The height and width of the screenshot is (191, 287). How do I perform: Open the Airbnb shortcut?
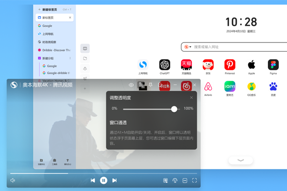[208, 86]
